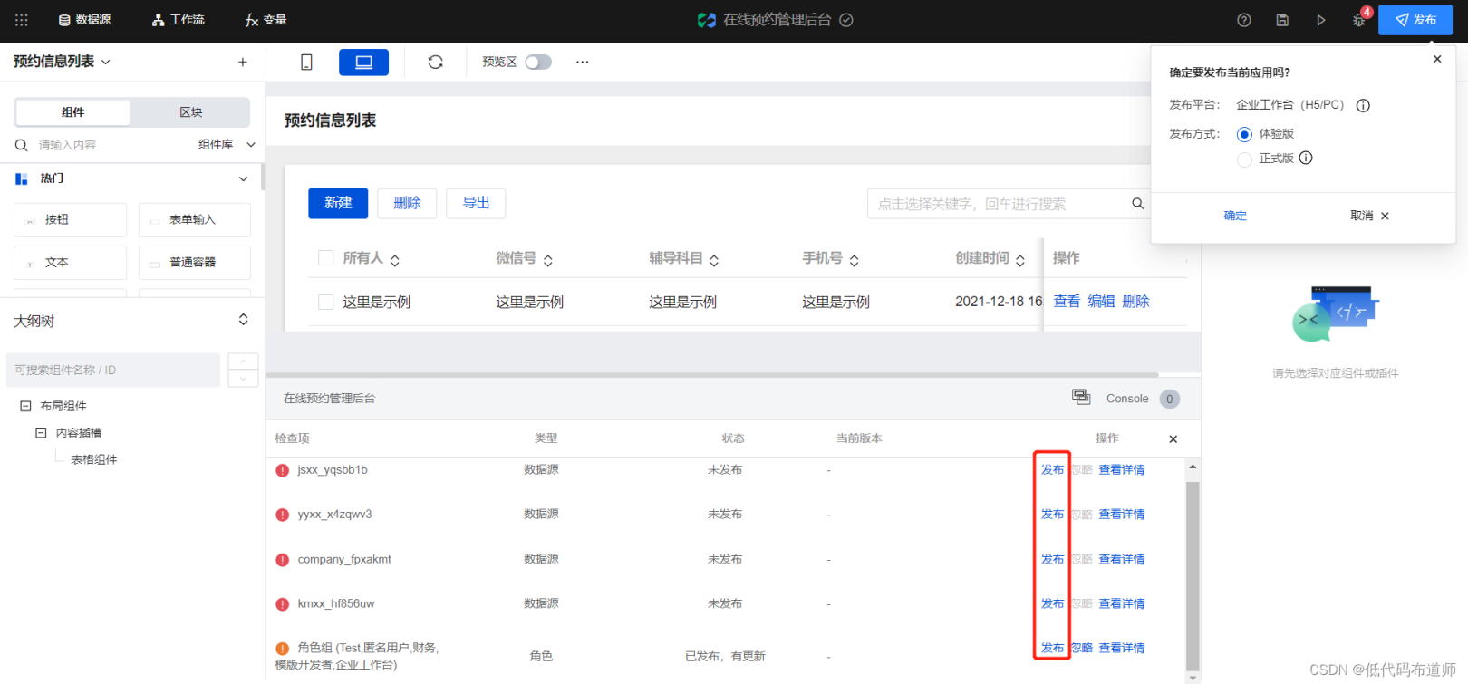
Task: Open the 数据源 data source menu
Action: tap(84, 20)
